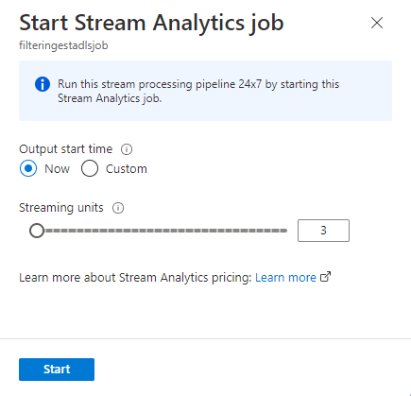Image resolution: width=411 pixels, height=396 pixels.
Task: Open the Learn more pricing link
Action: (x=285, y=278)
